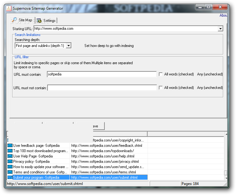
Task: Click the envelope icon for User feedback page
Action: tap(10, 146)
